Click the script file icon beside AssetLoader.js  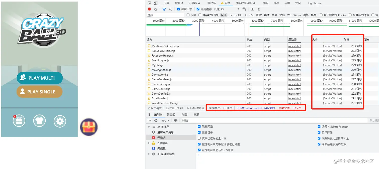click(x=149, y=98)
